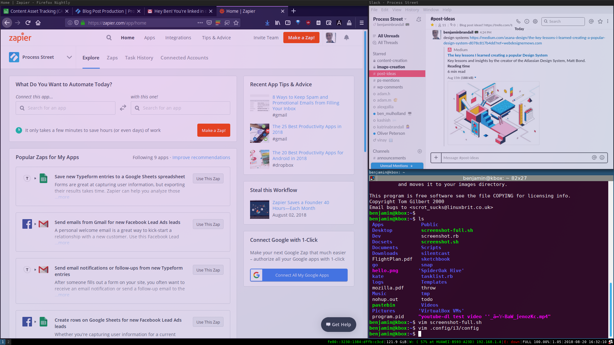Click the Firefox back arrow button
Image resolution: width=614 pixels, height=345 pixels.
[x=7, y=23]
